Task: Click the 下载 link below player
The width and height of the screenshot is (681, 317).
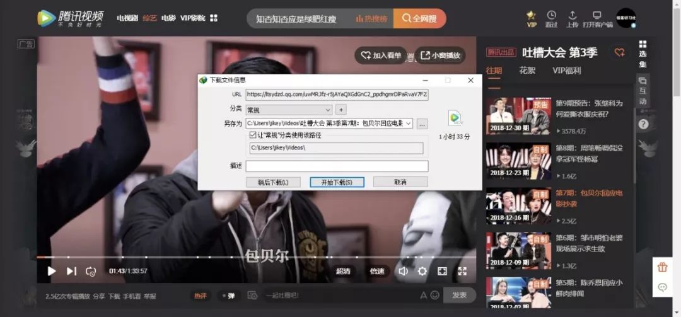Action: tap(113, 296)
